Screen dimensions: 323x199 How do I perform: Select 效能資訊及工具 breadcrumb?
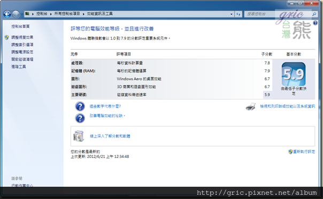(x=99, y=14)
